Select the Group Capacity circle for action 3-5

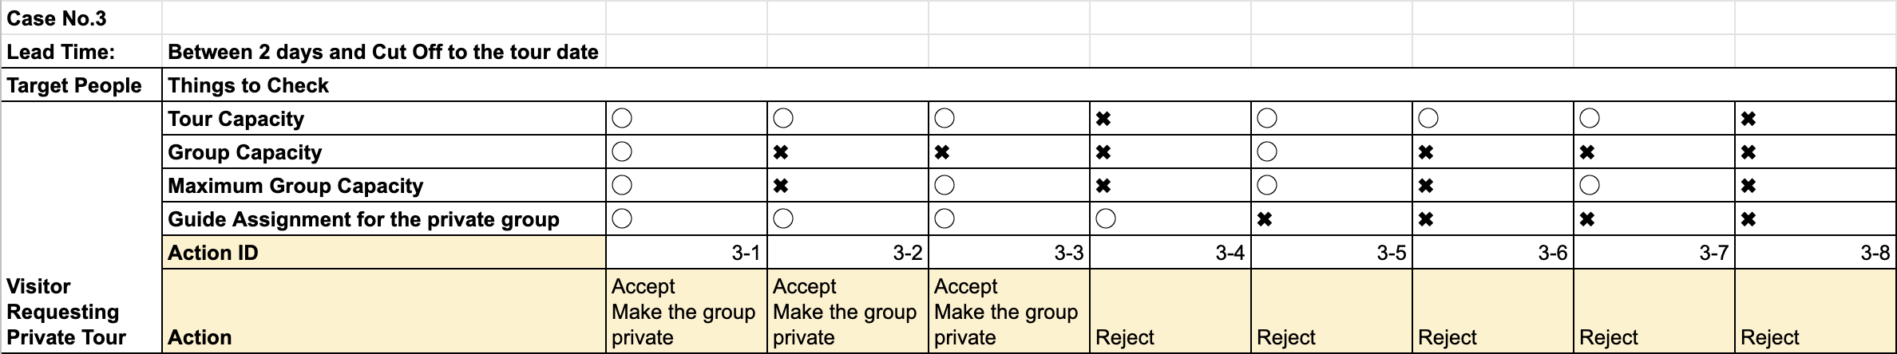click(1267, 152)
